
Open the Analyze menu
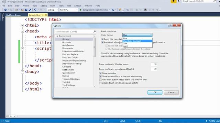tap(78, 6)
